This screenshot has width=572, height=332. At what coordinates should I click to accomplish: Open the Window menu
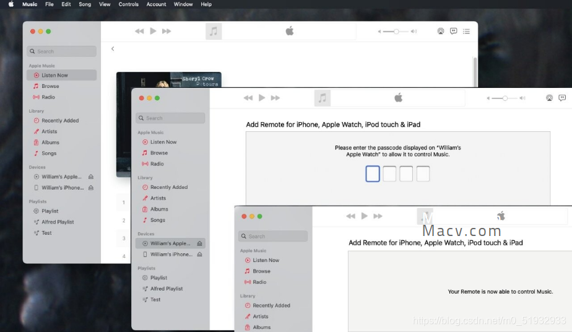coord(183,4)
